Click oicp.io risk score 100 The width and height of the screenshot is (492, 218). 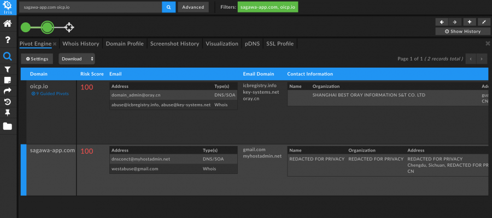pos(87,87)
